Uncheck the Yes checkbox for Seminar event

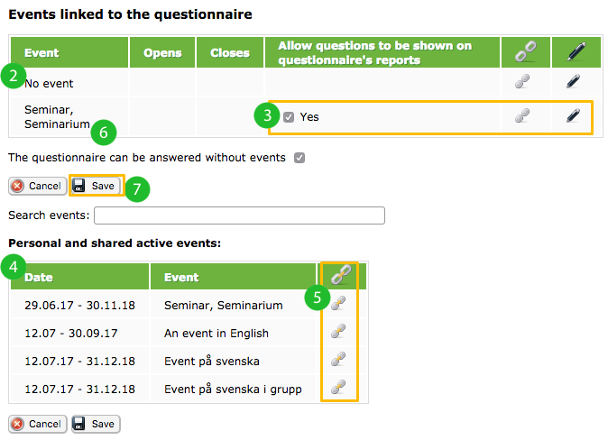289,117
